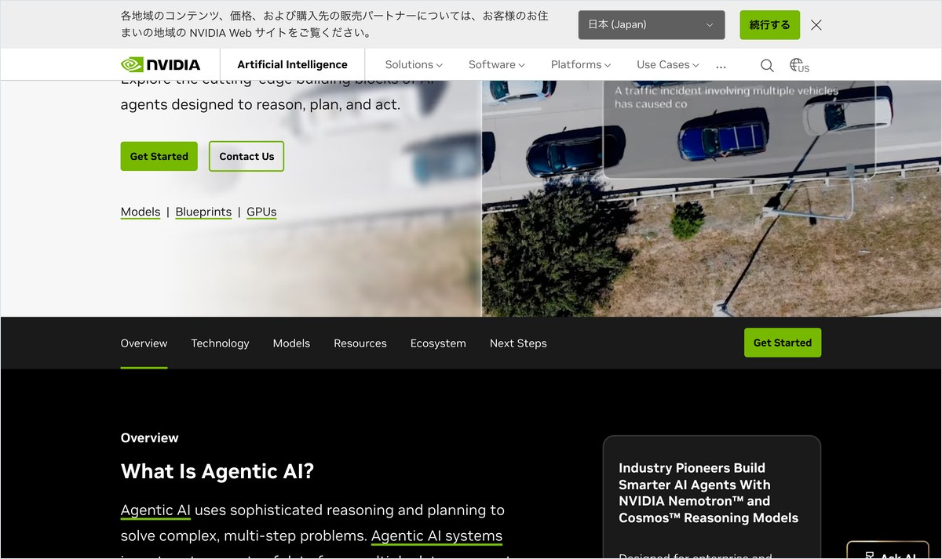Expand the Solutions menu
942x559 pixels.
[x=414, y=64]
